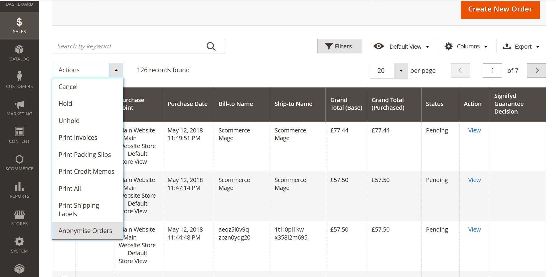Expand the Export dropdown
The height and width of the screenshot is (277, 556).
[521, 47]
